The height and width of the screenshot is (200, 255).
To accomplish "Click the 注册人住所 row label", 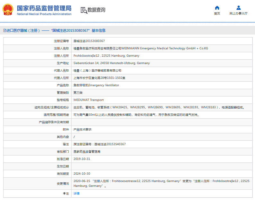I will (x=61, y=56).
